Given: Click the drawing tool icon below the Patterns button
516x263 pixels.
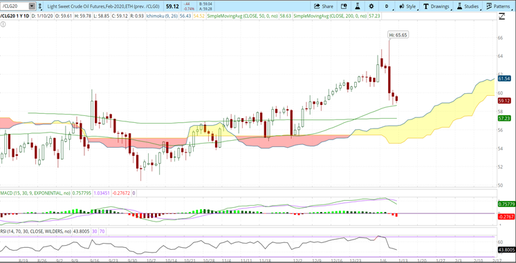Looking at the screenshot, I should point(501,16).
